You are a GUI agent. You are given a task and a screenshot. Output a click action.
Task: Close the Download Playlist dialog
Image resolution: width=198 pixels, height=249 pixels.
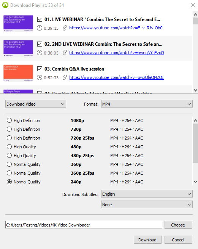193,5
